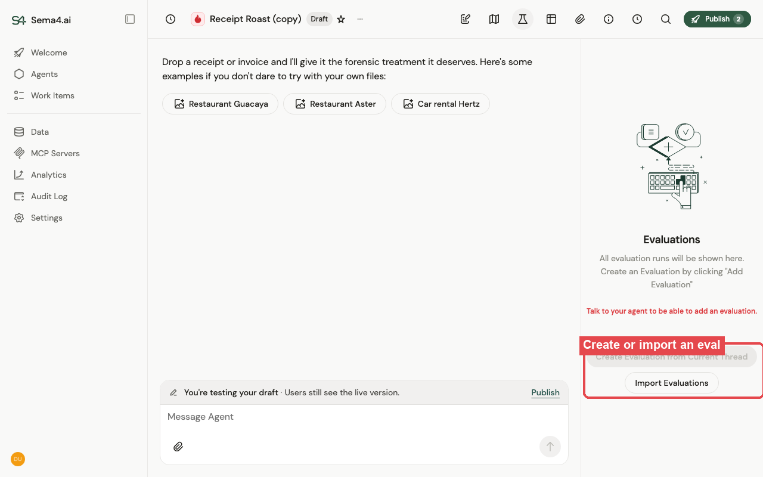Click the Audit Log icon
Image resolution: width=763 pixels, height=477 pixels.
coord(19,196)
